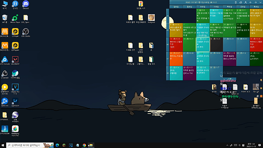Go to next month in calendar widget
This screenshot has width=263, height=148.
tap(256, 2)
